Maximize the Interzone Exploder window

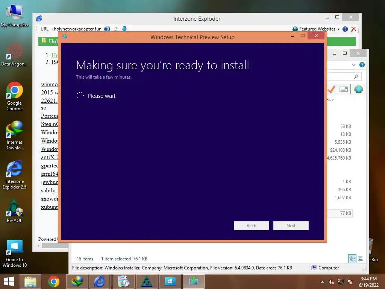click(337, 17)
